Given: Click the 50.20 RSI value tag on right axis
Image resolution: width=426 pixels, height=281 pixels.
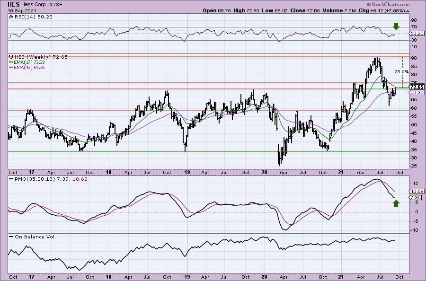Looking at the screenshot, I should [417, 34].
